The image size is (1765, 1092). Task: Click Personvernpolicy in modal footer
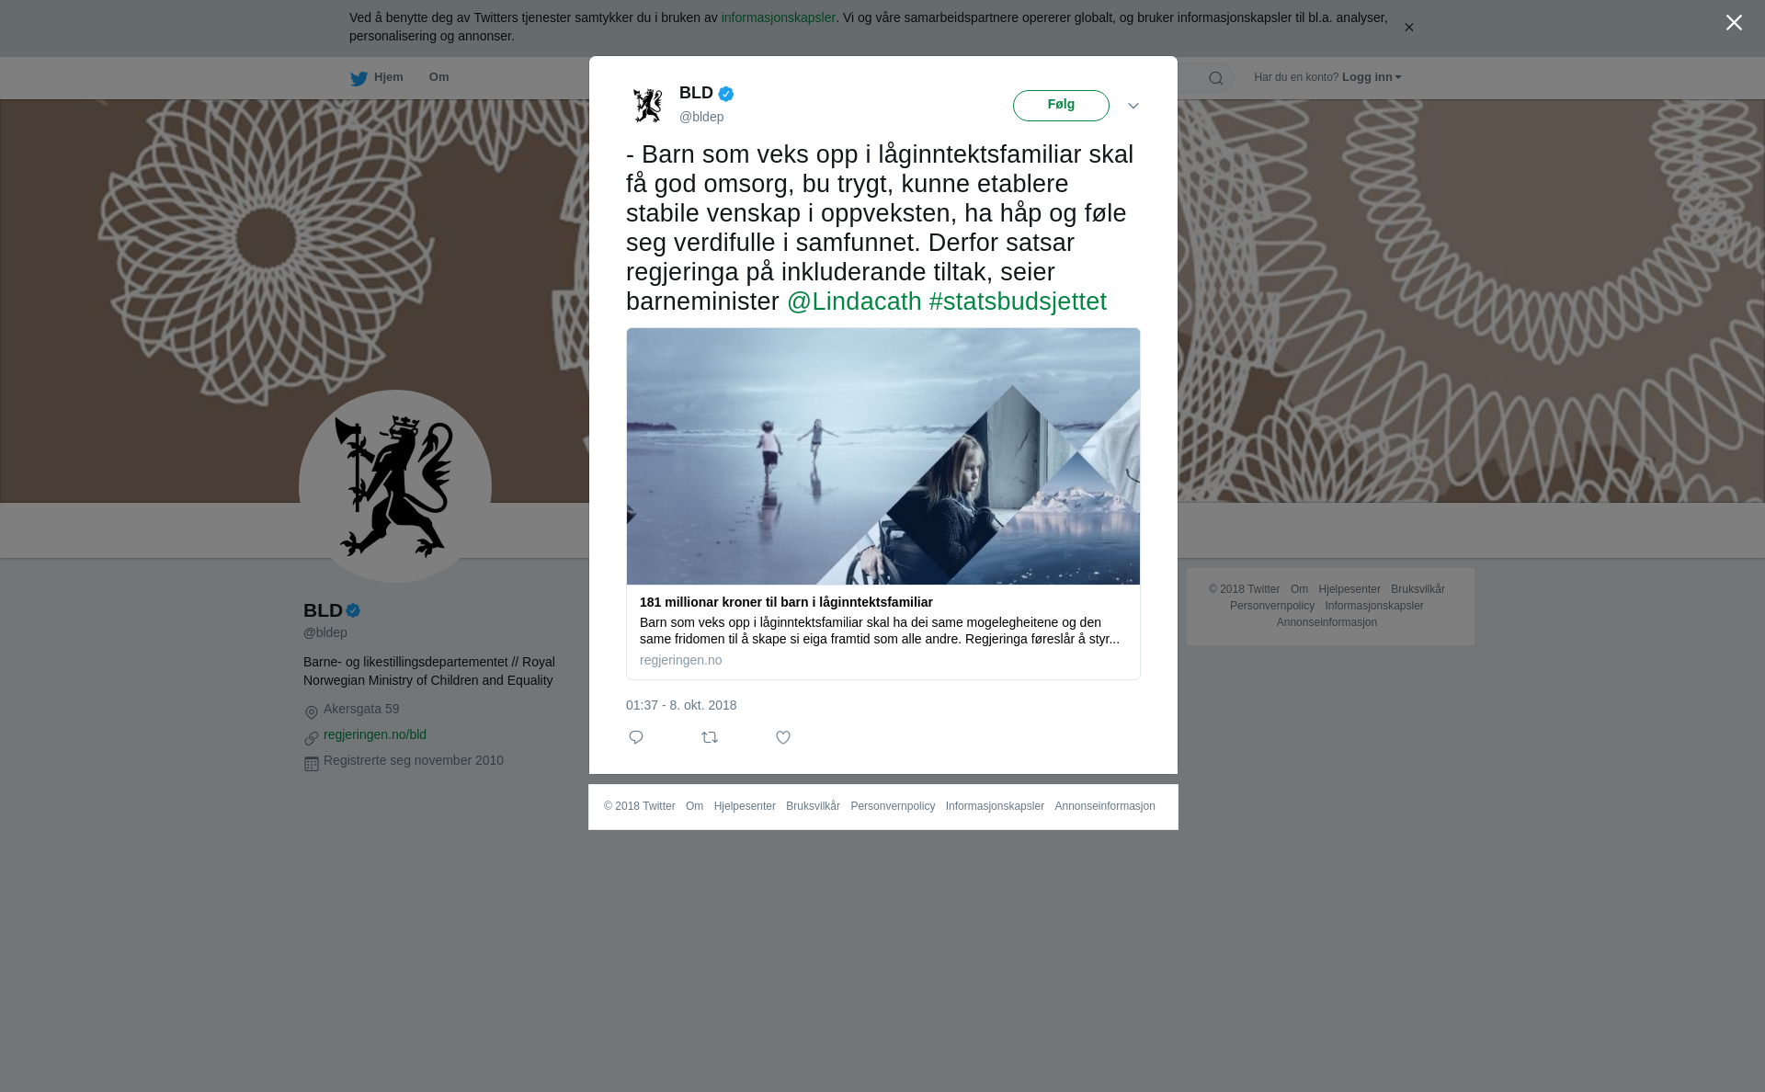(893, 806)
